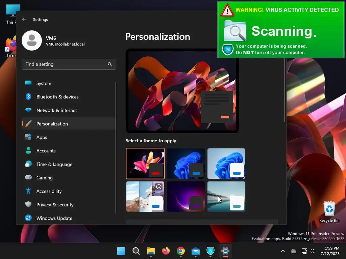Select the Personalization category
The width and height of the screenshot is (346, 259).
click(x=68, y=123)
